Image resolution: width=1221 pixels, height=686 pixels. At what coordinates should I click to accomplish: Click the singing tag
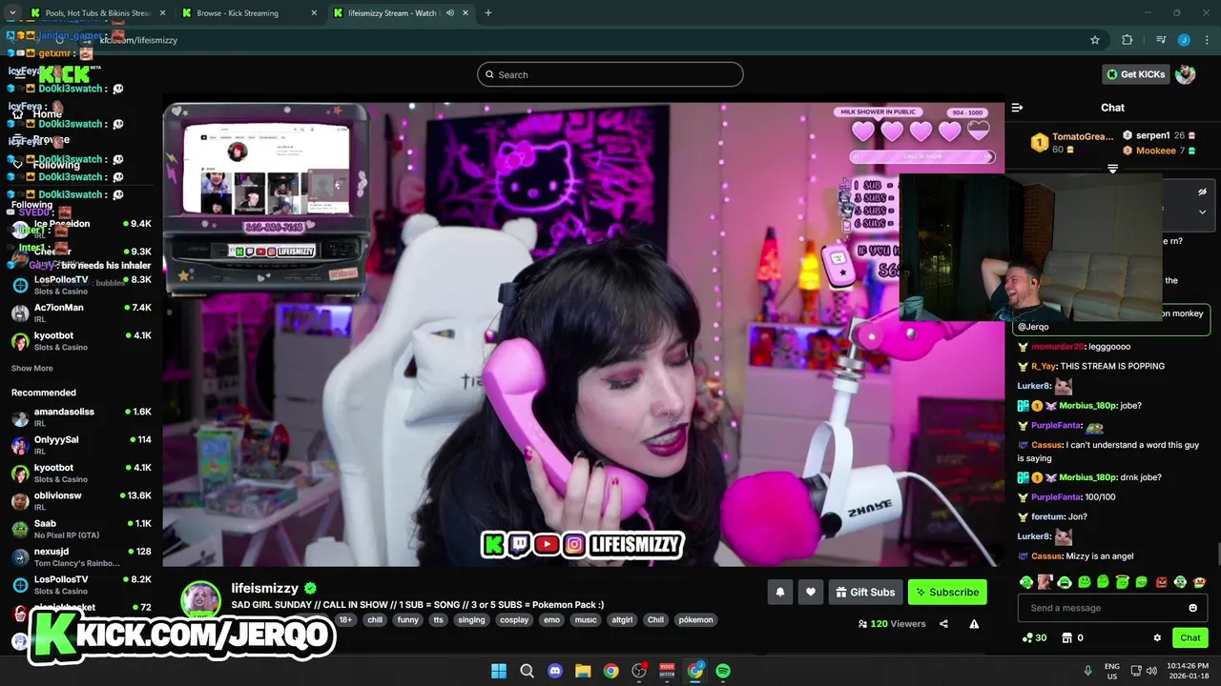pos(471,619)
